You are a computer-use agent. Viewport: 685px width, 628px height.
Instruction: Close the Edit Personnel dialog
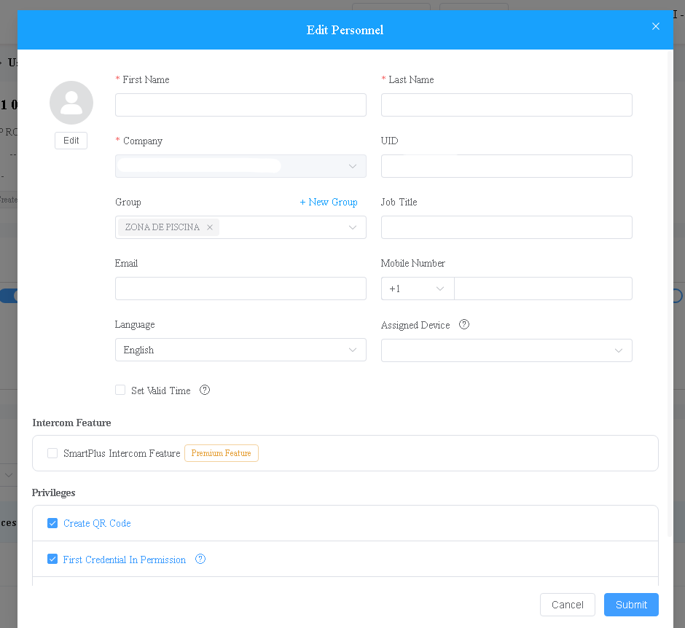(656, 27)
